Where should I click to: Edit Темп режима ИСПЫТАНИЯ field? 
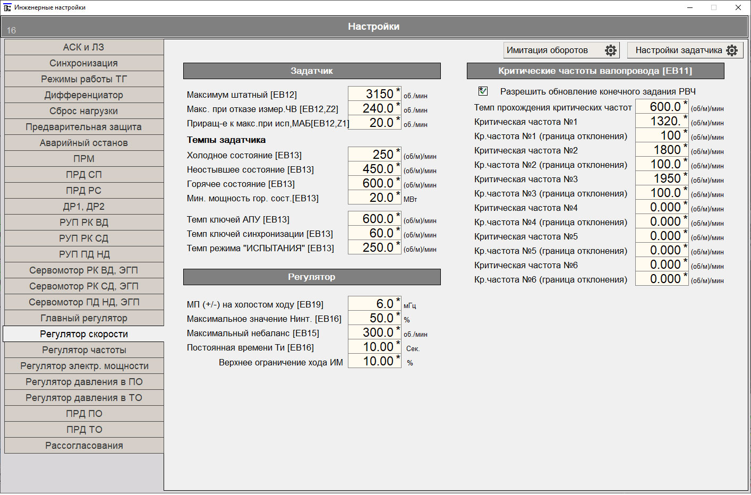pos(374,247)
